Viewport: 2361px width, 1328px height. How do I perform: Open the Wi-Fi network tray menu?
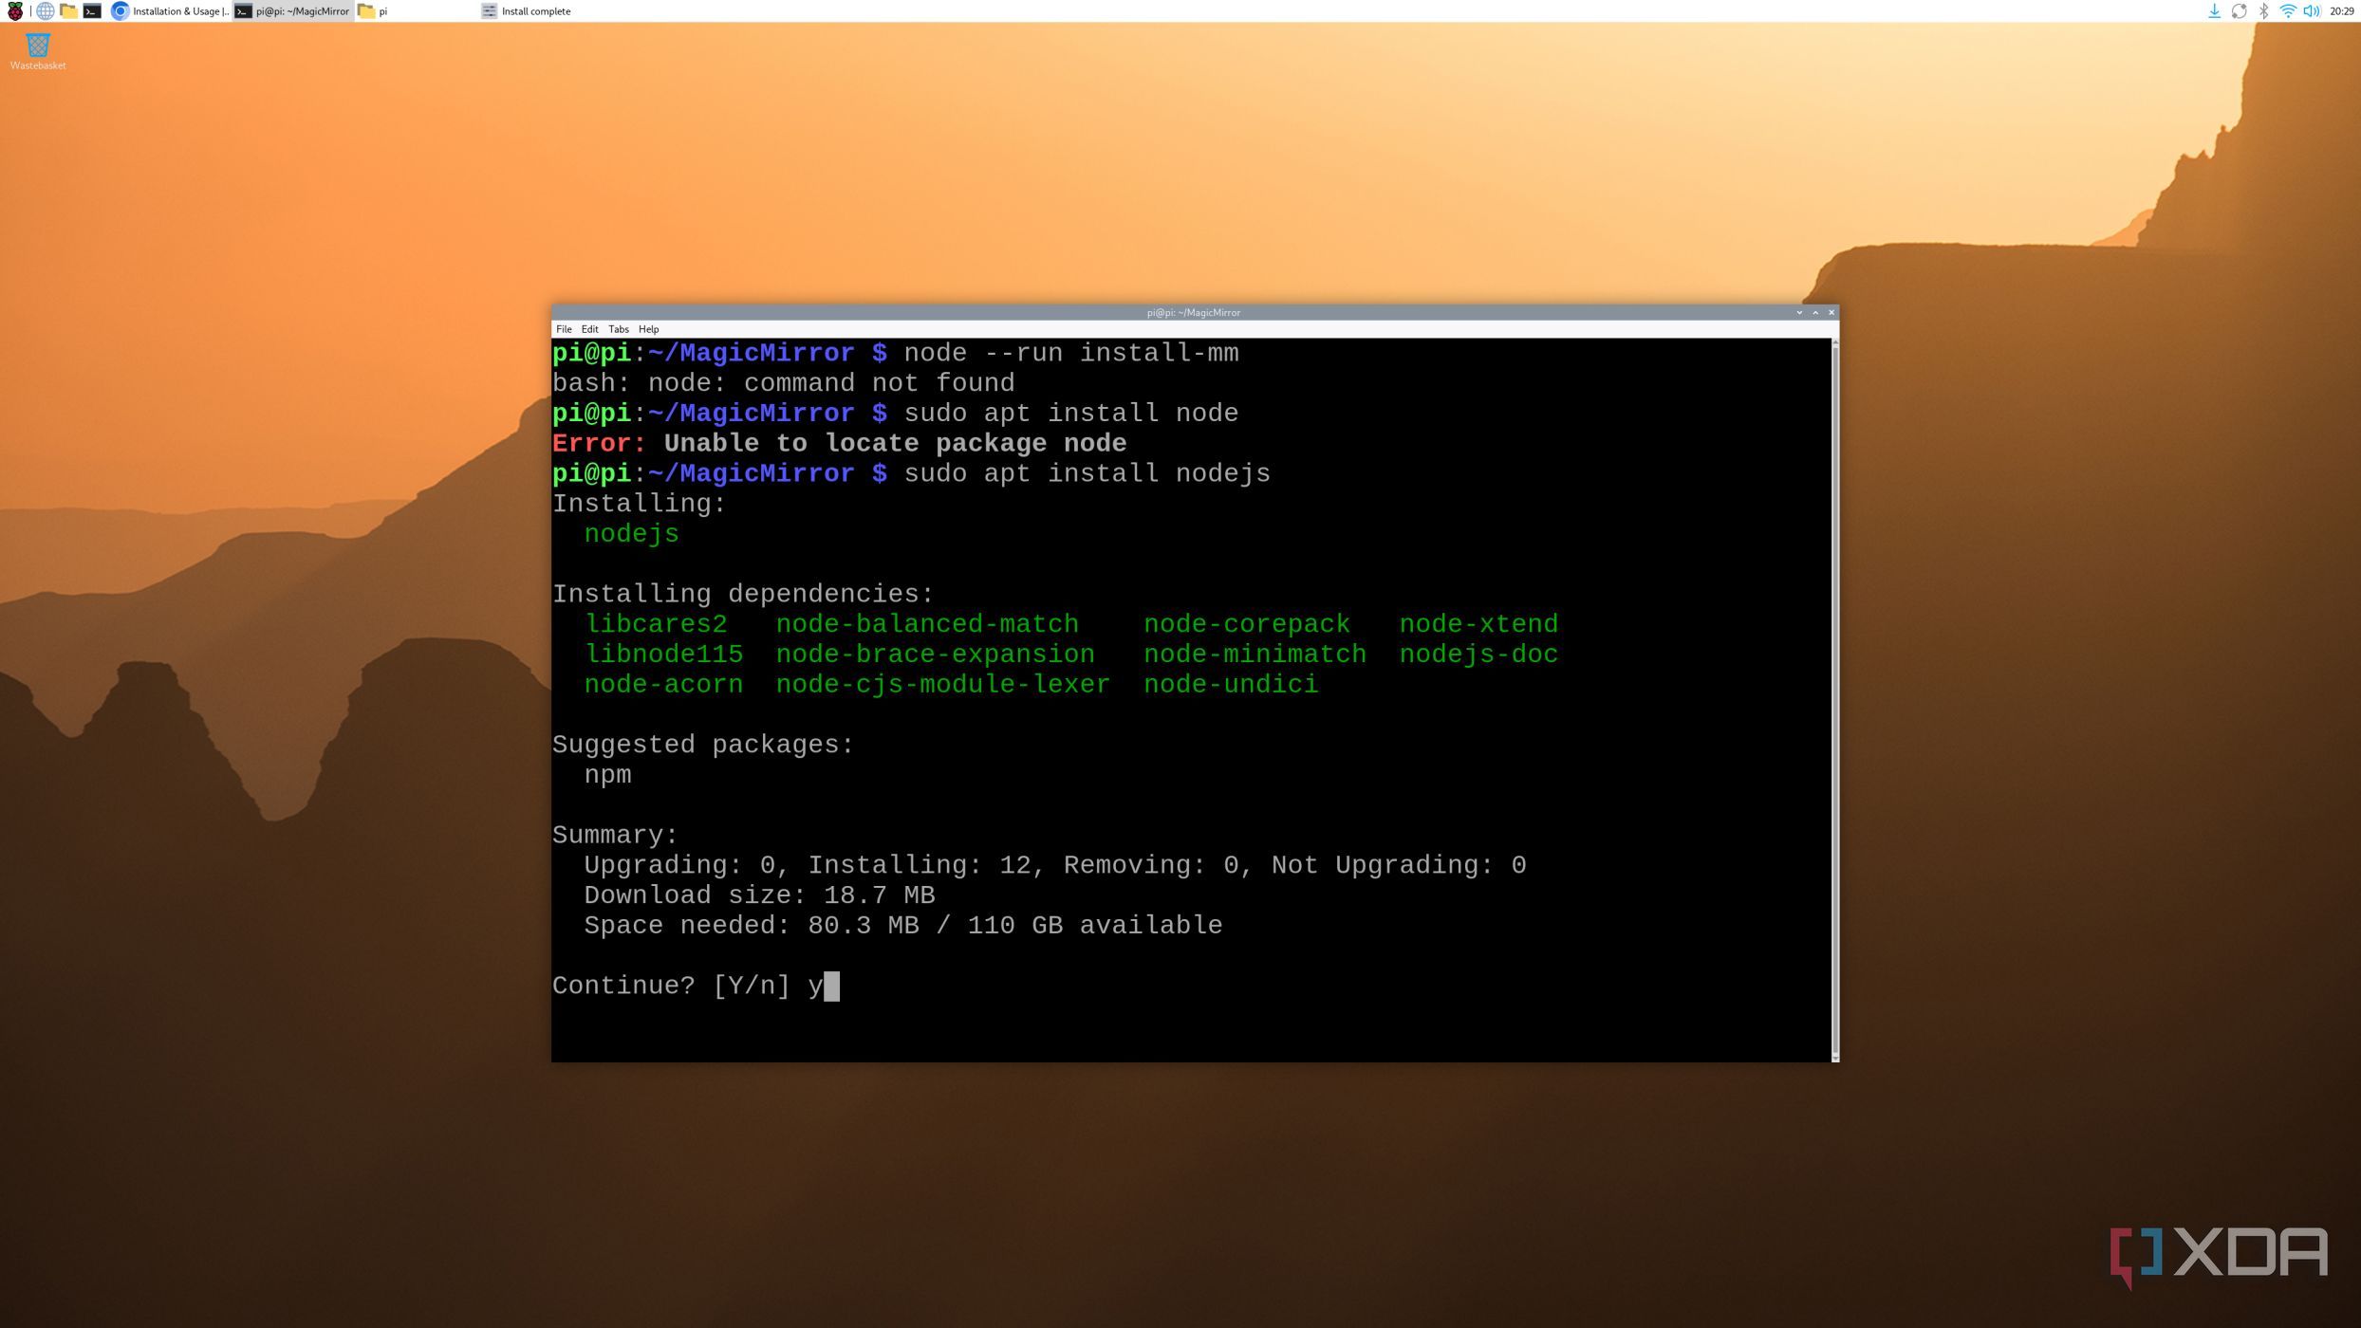coord(2288,11)
